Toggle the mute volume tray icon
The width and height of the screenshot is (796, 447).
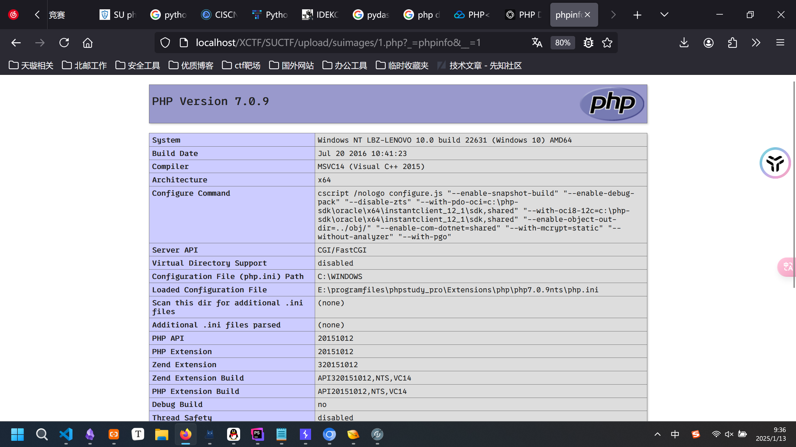tap(729, 434)
